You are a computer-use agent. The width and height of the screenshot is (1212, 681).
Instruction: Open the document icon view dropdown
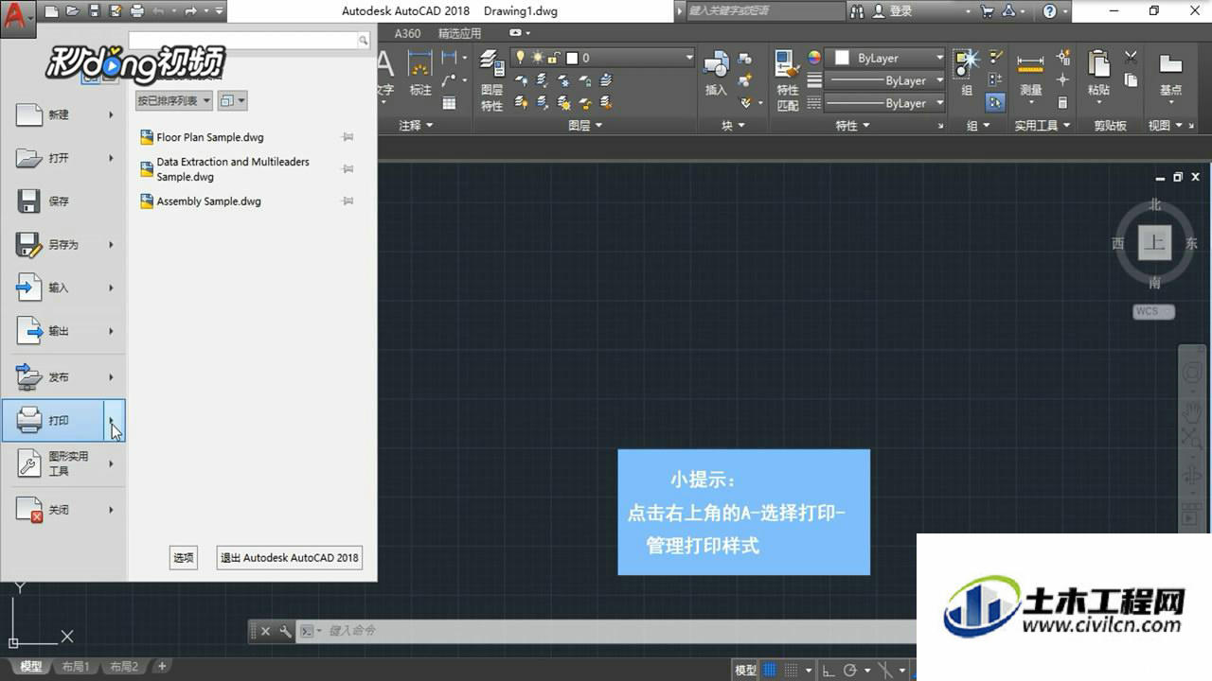(x=232, y=100)
